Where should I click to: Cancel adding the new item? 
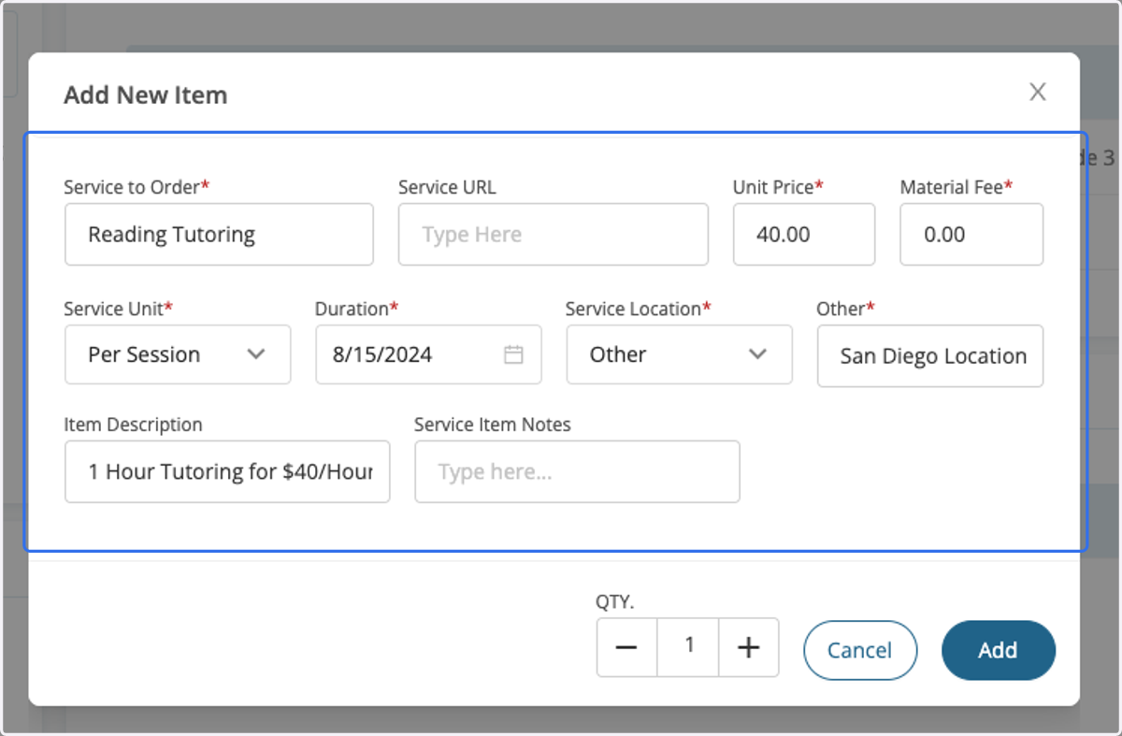coord(860,650)
